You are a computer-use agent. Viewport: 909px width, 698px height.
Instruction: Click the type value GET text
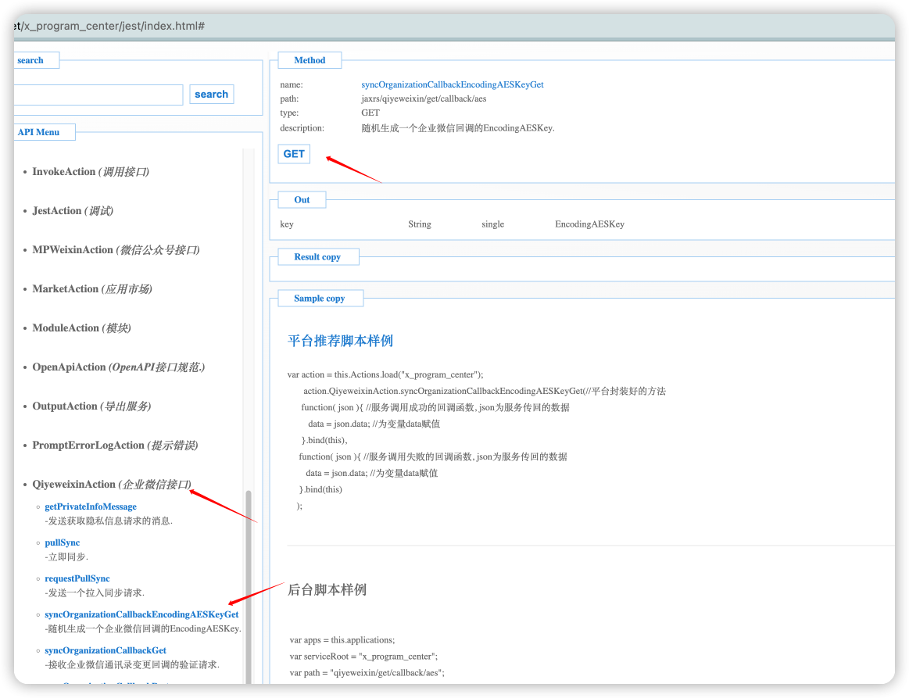point(370,113)
